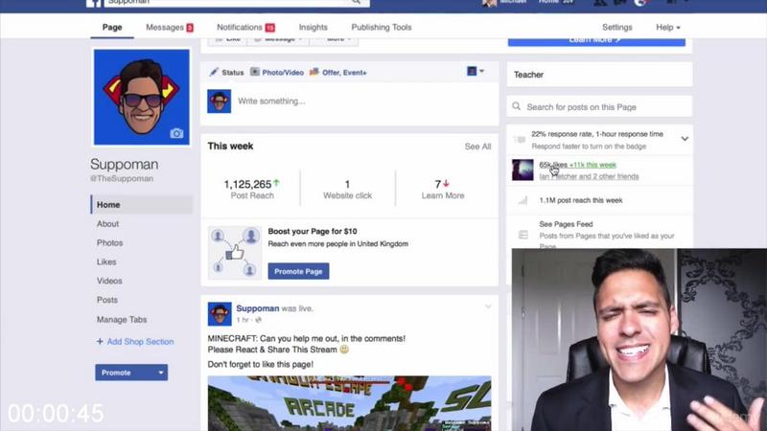Open page Settings
The height and width of the screenshot is (431, 767).
616,28
